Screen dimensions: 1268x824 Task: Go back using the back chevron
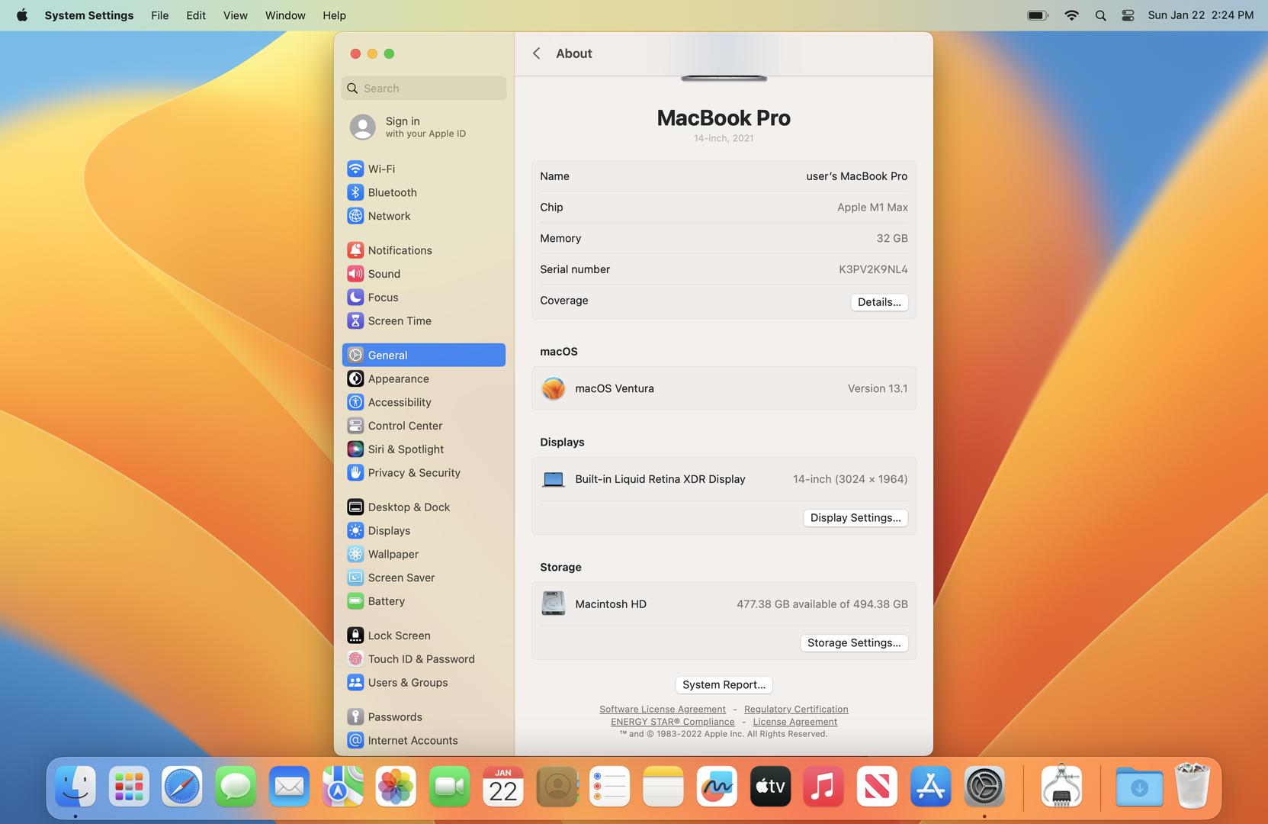click(537, 53)
